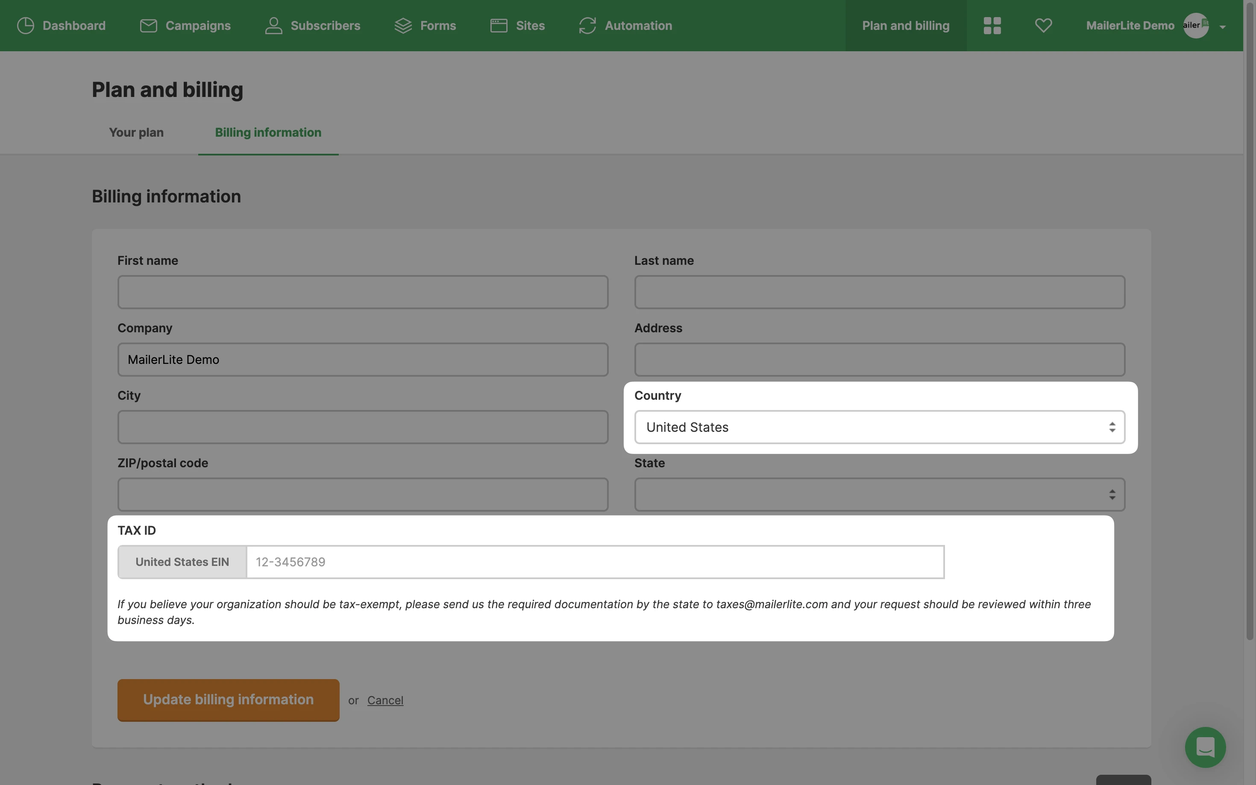Expand the Country dropdown
This screenshot has width=1256, height=785.
879,427
